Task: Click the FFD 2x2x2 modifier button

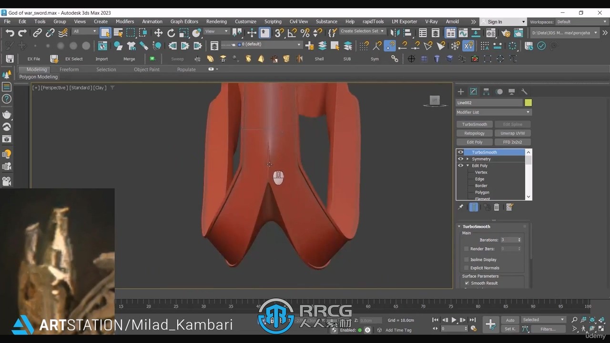Action: pos(512,142)
